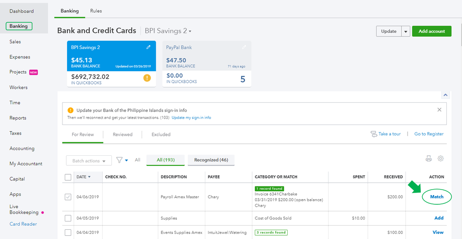Click the Take a tour signpost icon
462x239 pixels.
click(374, 134)
